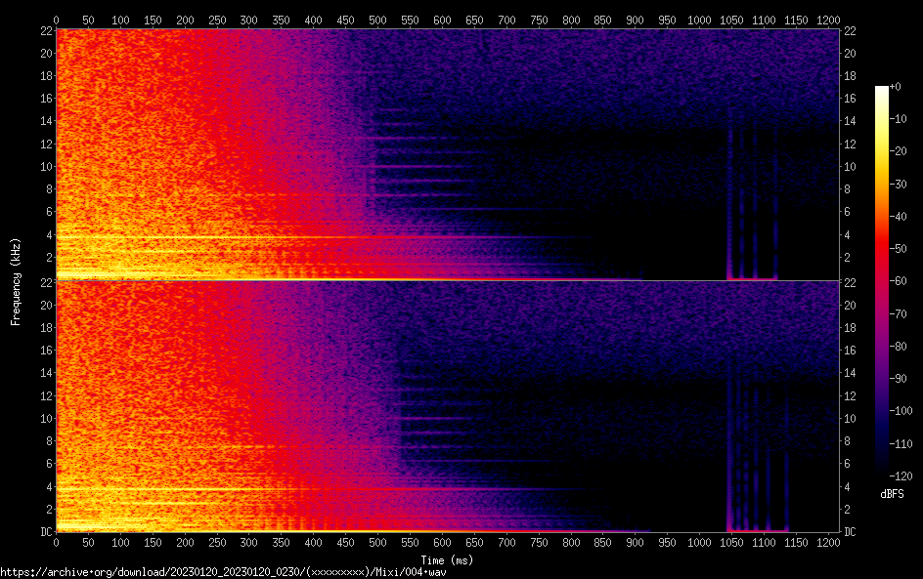The image size is (923, 579).
Task: Click the bright 4 kHz line in the upper spectrogram
Action: click(x=196, y=237)
